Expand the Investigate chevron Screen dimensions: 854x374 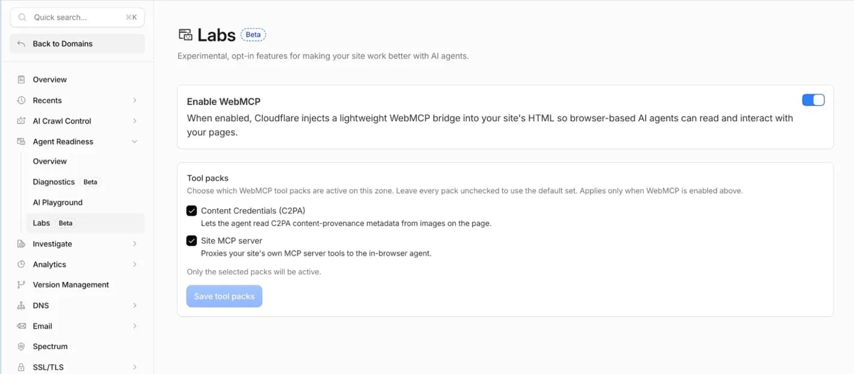[134, 244]
